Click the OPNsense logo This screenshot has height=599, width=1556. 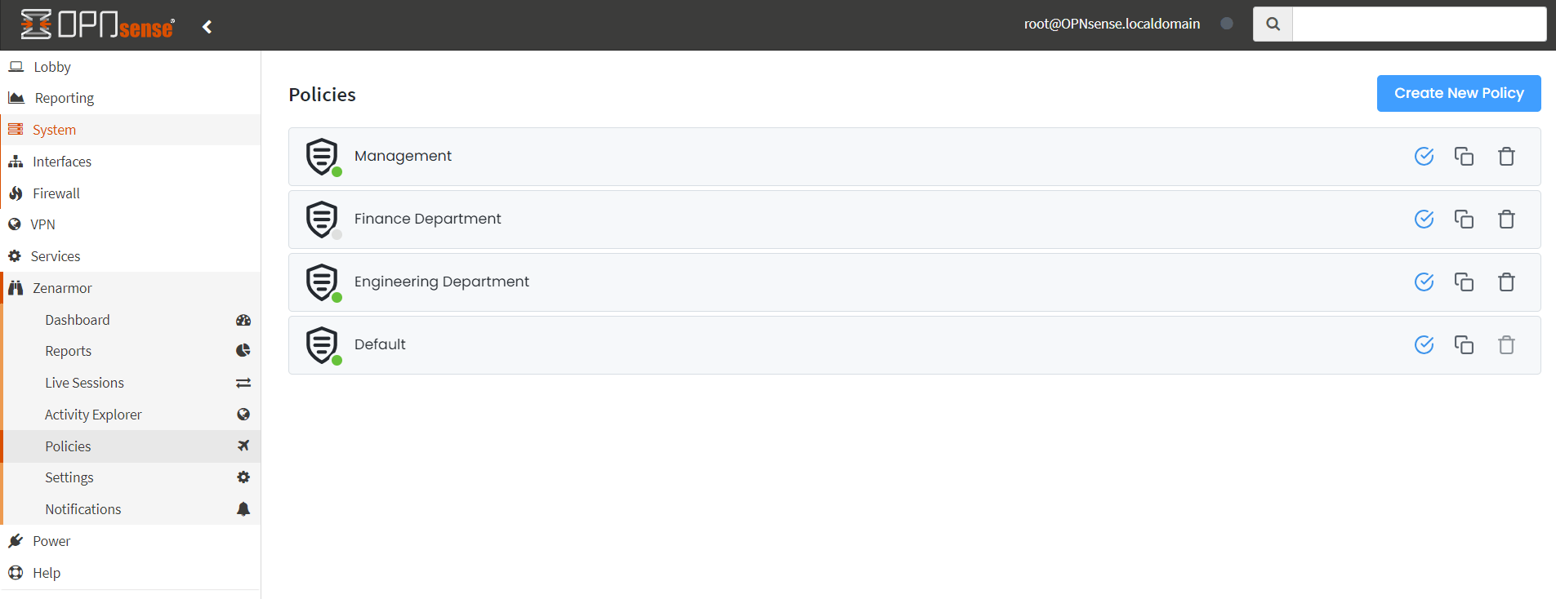click(x=97, y=25)
